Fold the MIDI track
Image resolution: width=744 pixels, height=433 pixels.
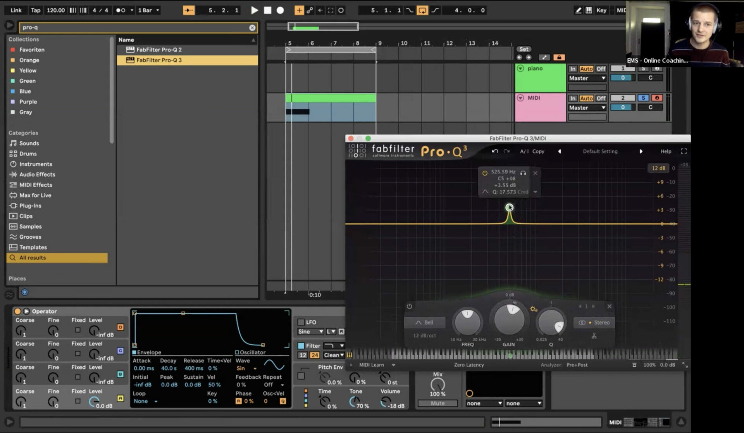(520, 98)
